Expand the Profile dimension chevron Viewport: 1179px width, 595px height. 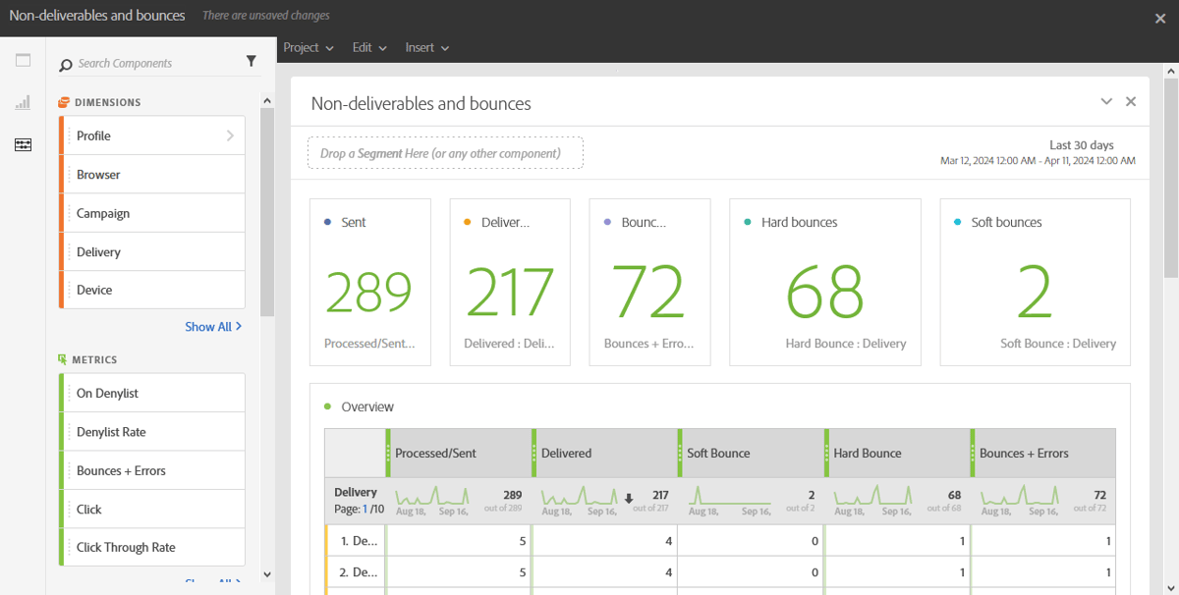point(231,135)
